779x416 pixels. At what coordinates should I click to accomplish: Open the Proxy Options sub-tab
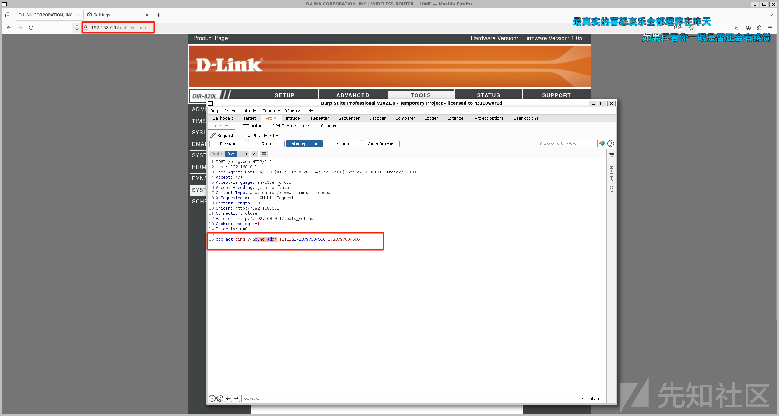(x=328, y=126)
